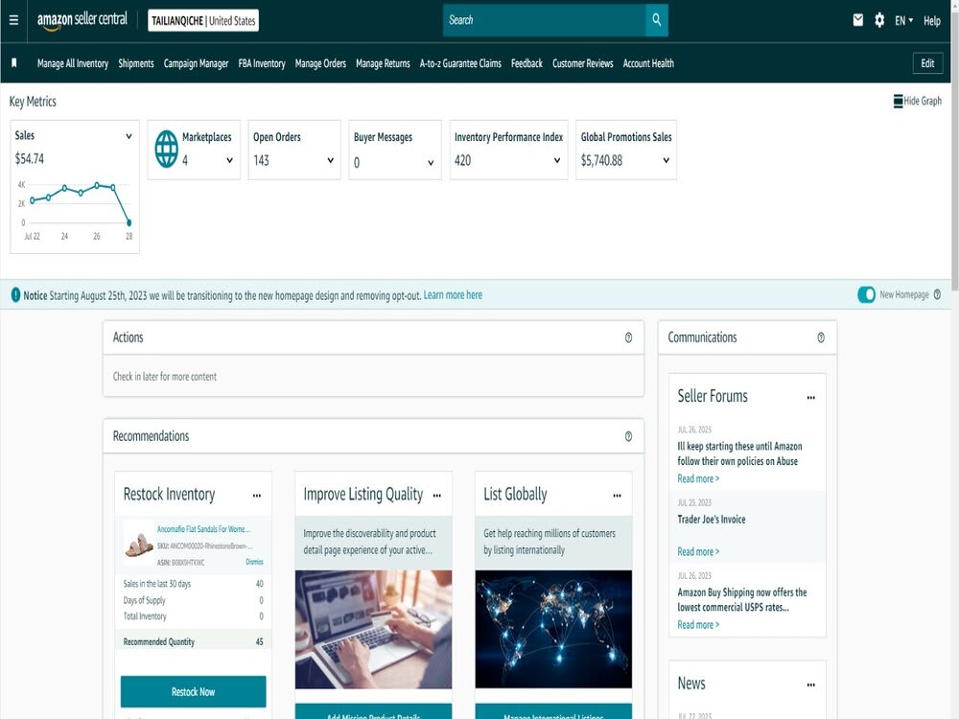959x719 pixels.
Task: Open FBA Inventory
Action: click(262, 63)
